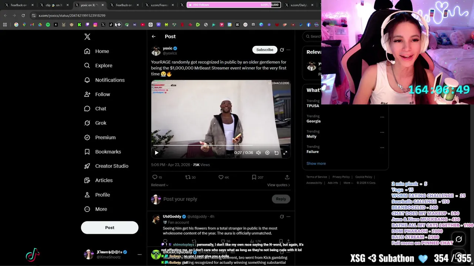The height and width of the screenshot is (266, 474).
Task: Open Chat in the sidebar
Action: pyautogui.click(x=95, y=109)
